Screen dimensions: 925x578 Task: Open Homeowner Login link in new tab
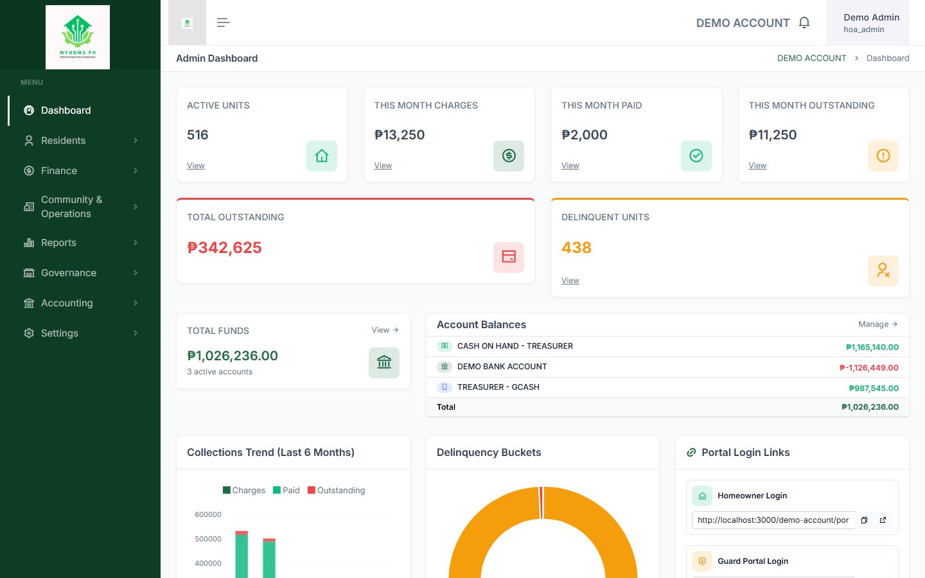click(883, 520)
